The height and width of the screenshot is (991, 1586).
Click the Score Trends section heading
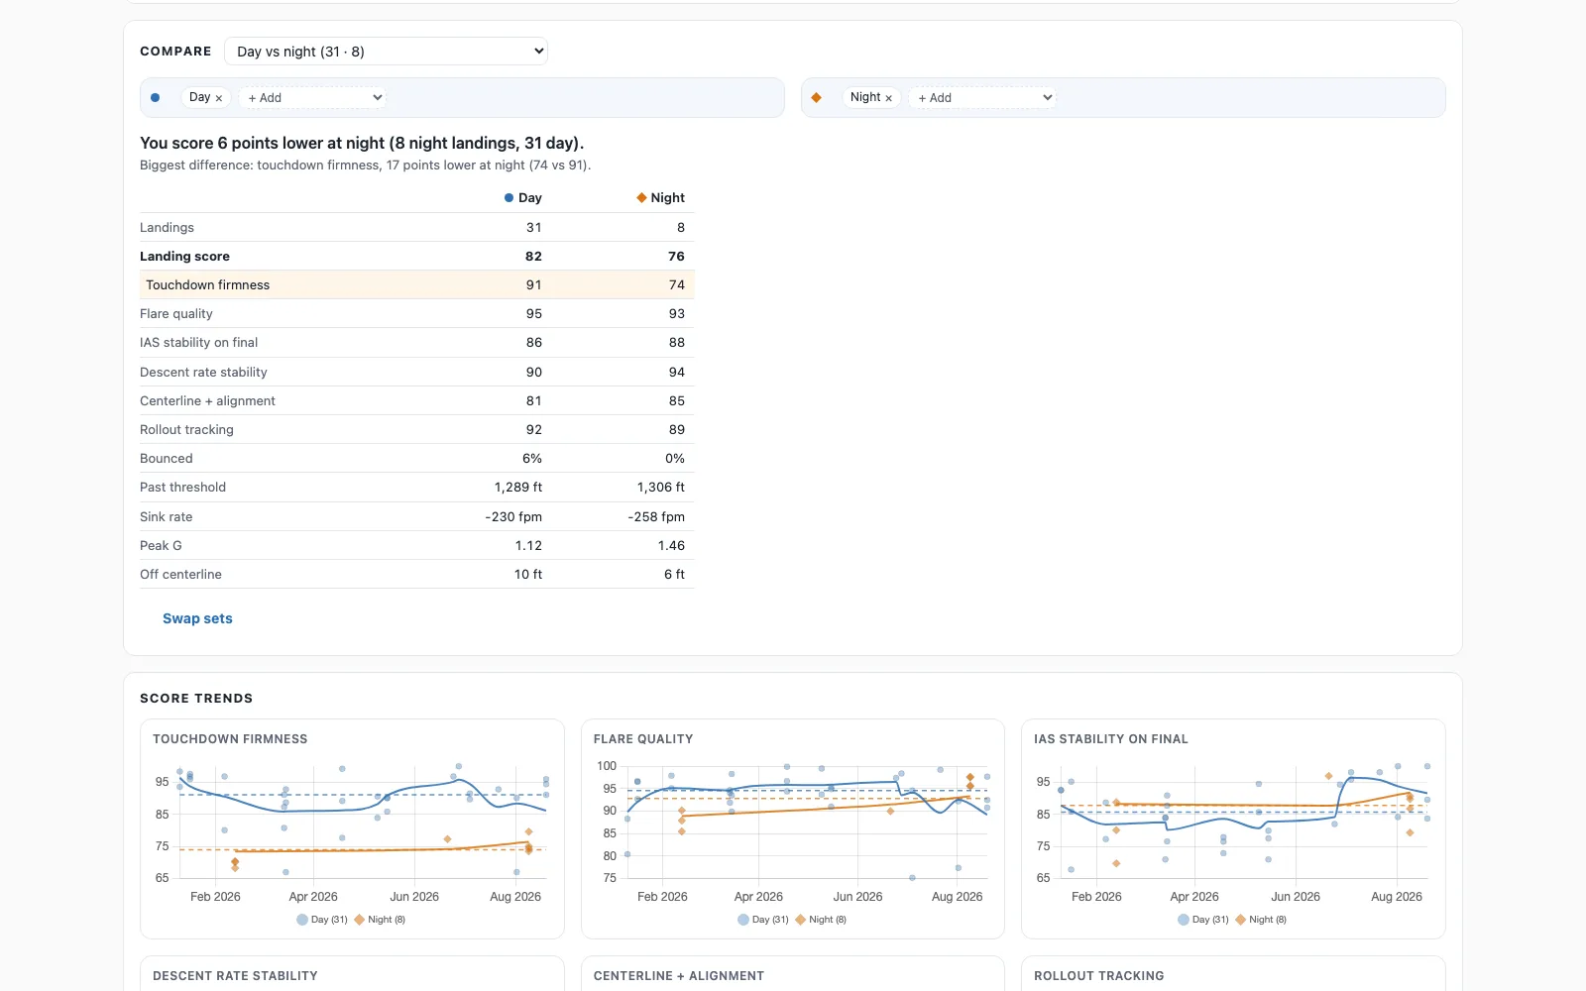(196, 699)
